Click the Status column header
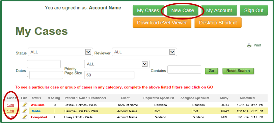This screenshot has width=274, height=123. coord(36,98)
